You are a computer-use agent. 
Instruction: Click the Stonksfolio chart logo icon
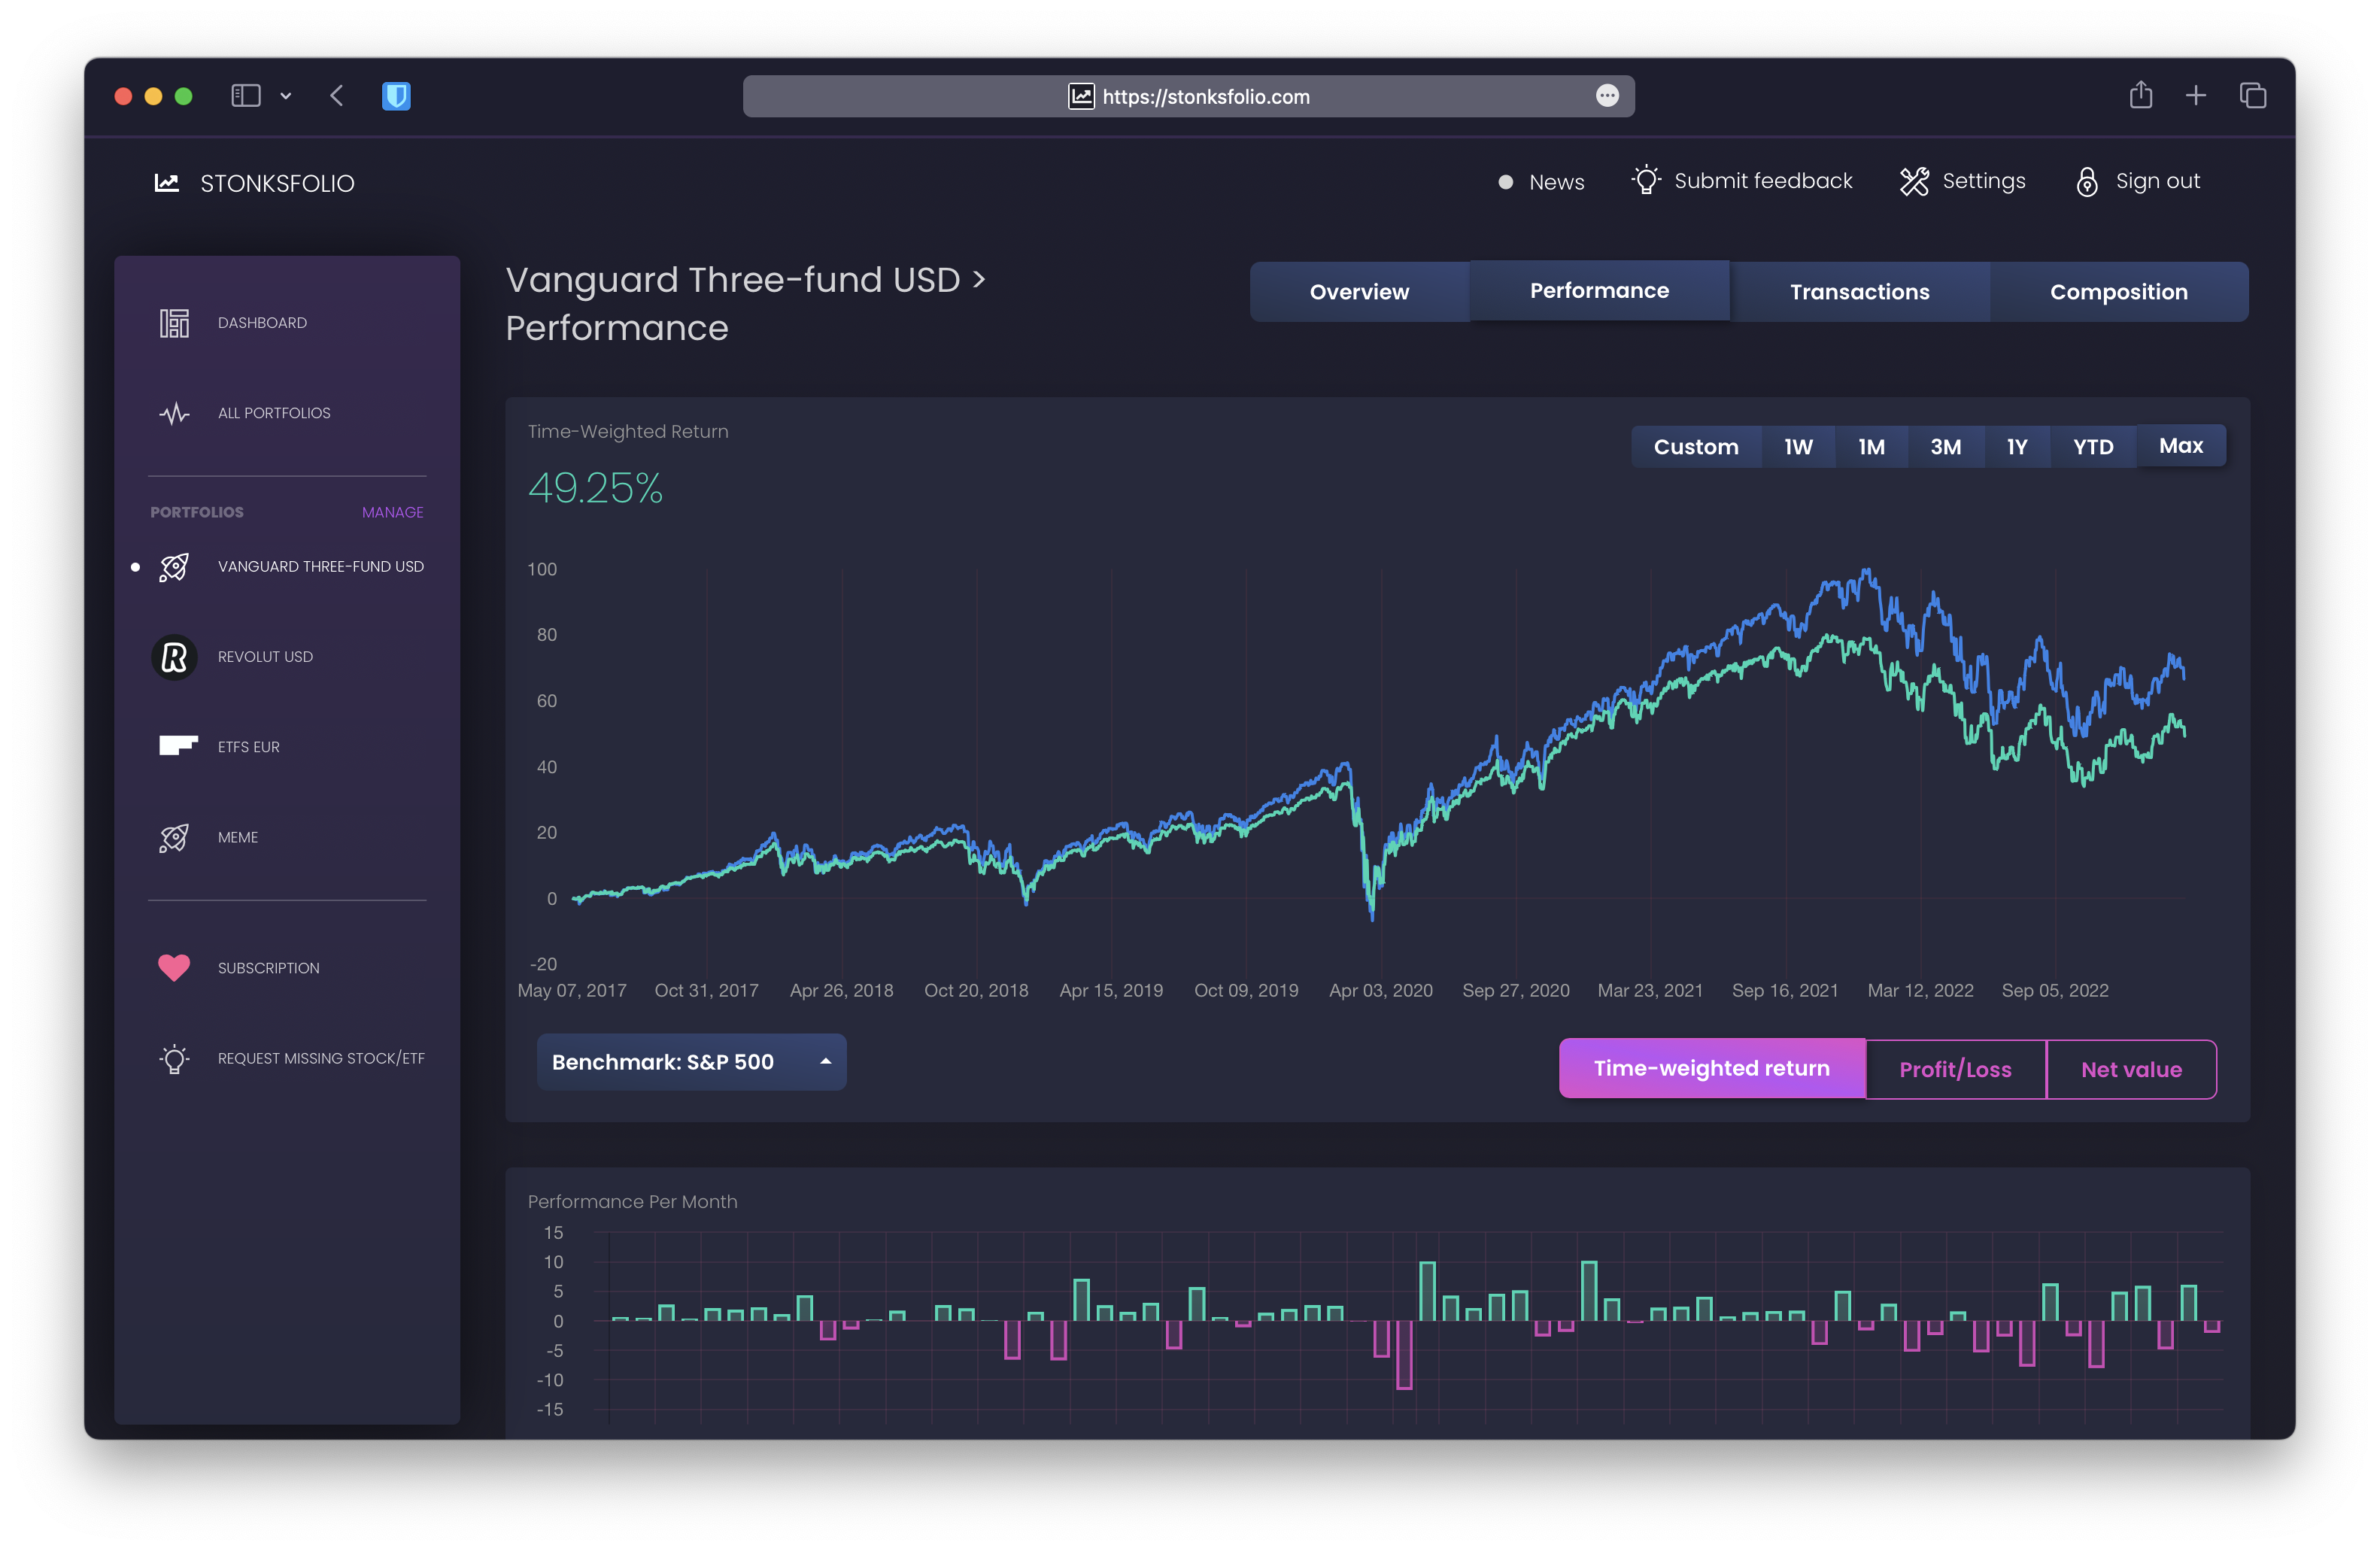167,183
